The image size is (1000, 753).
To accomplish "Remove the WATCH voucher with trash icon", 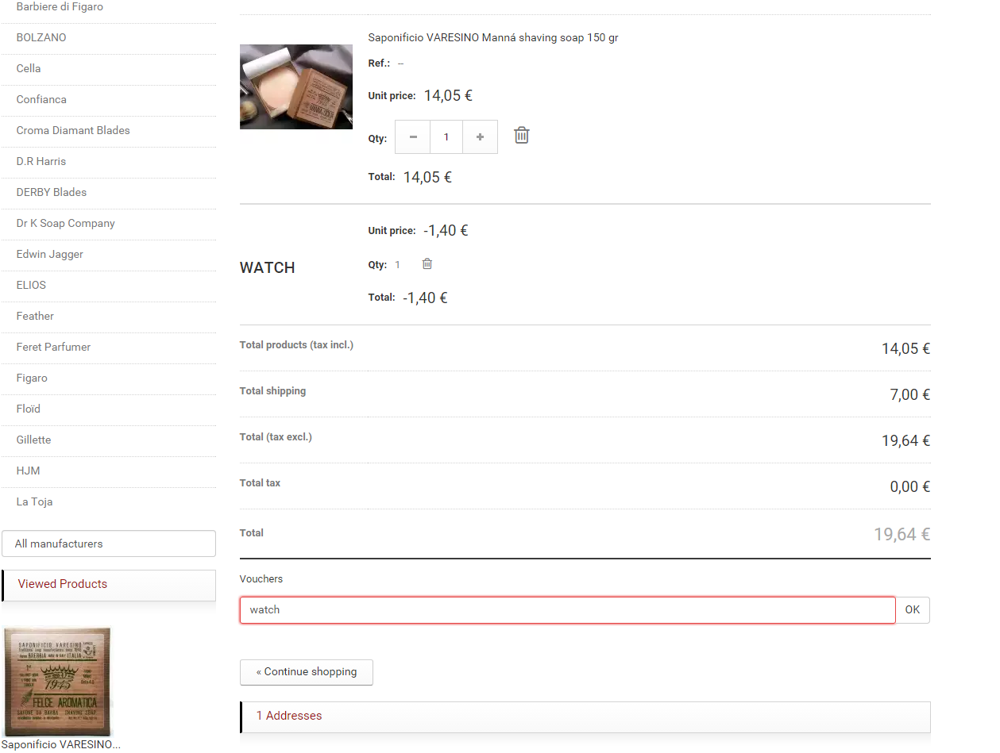I will [x=427, y=264].
